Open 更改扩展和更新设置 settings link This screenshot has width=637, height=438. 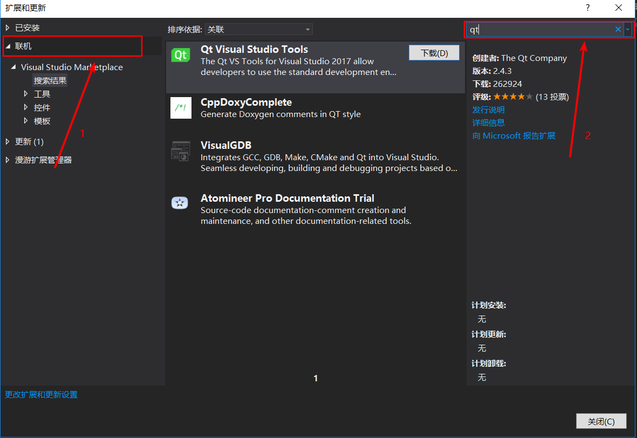tap(41, 394)
